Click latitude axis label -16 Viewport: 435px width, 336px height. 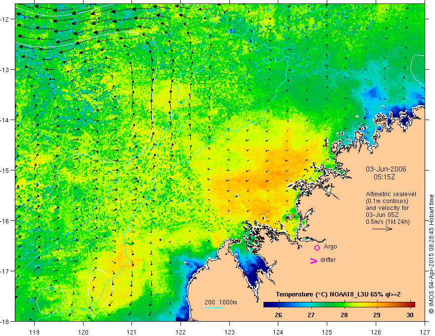(5, 221)
